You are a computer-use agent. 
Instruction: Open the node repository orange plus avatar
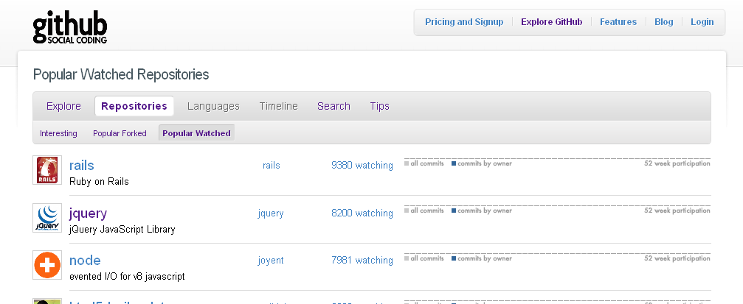coord(47,265)
